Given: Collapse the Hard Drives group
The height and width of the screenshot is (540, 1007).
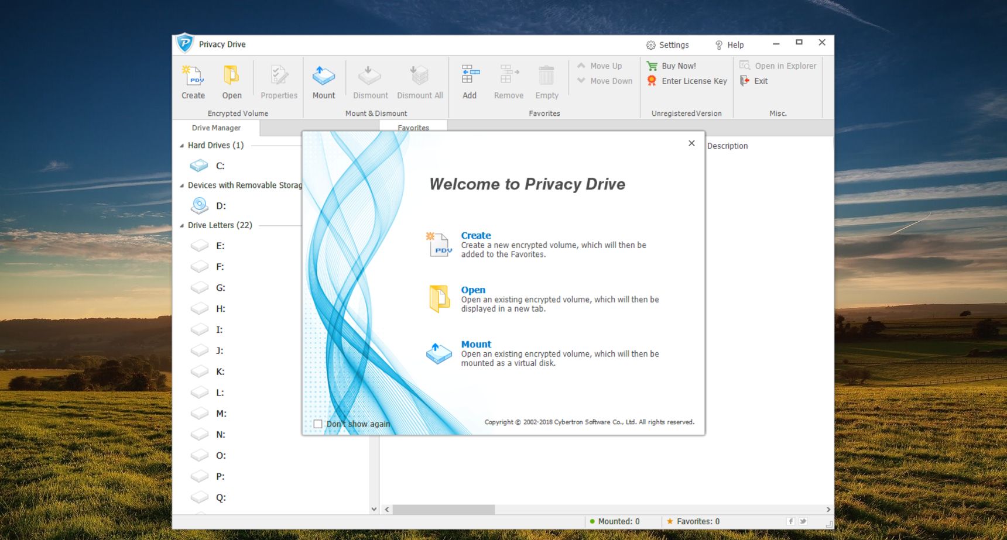Looking at the screenshot, I should coord(181,146).
